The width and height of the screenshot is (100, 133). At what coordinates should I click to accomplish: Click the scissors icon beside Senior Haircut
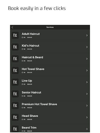pyautogui.click(x=15, y=94)
